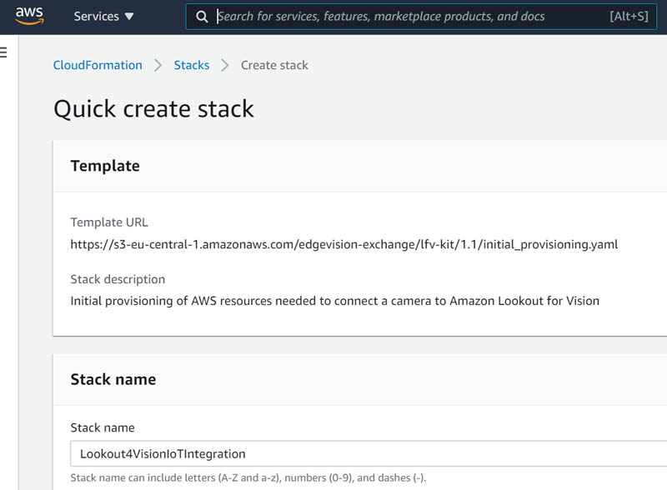Click the AWS logo home icon
The height and width of the screenshot is (490, 667).
click(x=29, y=16)
